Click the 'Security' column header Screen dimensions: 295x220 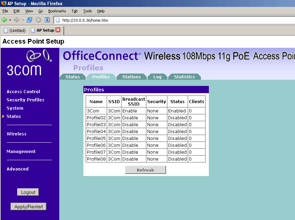click(x=156, y=101)
